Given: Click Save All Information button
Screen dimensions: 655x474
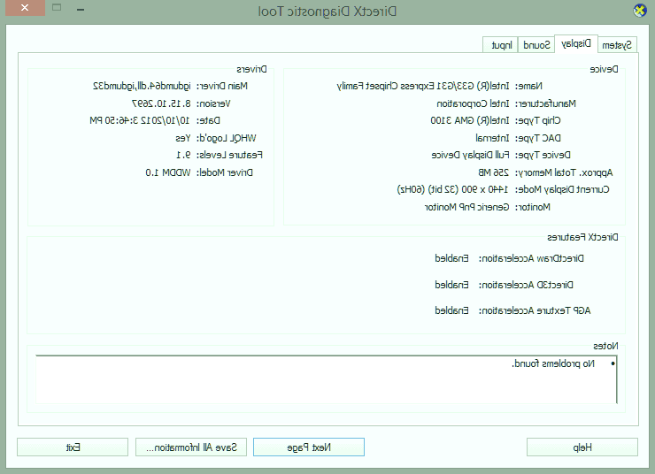Looking at the screenshot, I should [x=192, y=447].
